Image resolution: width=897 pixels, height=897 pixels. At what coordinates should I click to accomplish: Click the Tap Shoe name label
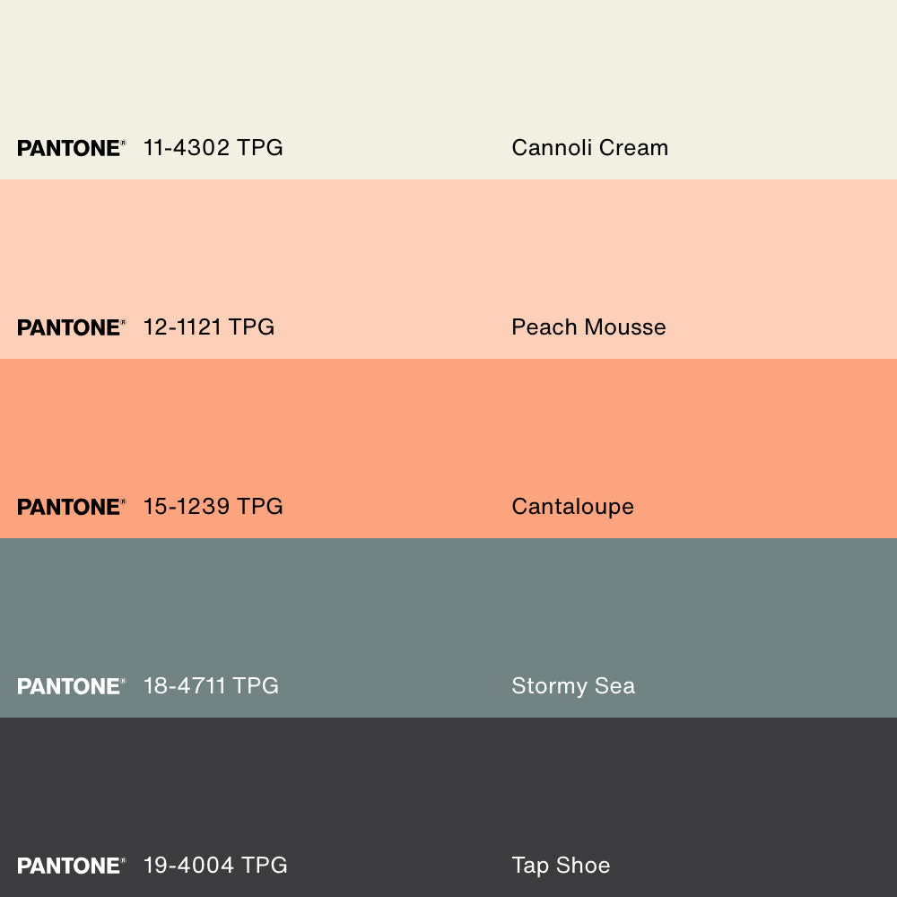pos(561,866)
